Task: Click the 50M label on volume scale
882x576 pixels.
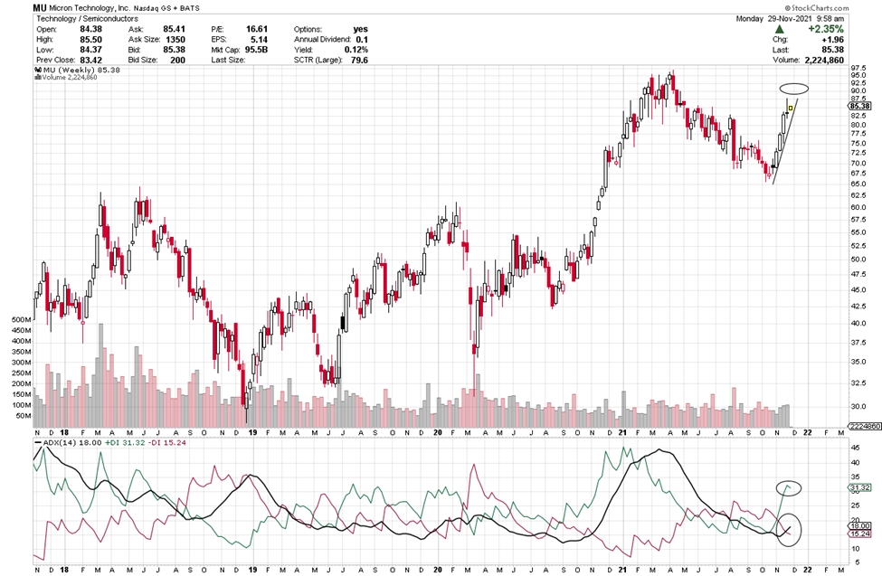Action: pos(23,416)
